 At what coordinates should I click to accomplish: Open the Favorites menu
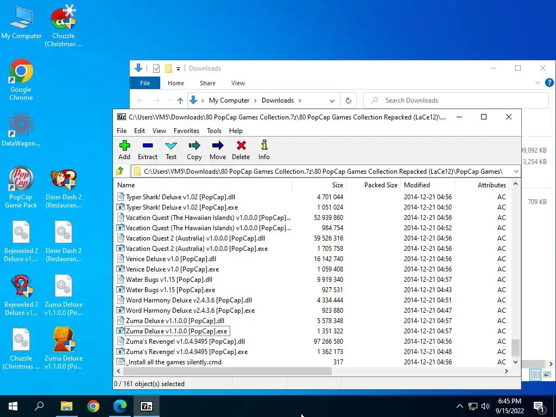187,131
